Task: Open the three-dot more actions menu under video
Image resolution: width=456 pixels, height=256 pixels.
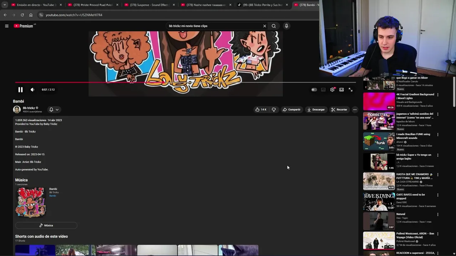Action: (355, 110)
